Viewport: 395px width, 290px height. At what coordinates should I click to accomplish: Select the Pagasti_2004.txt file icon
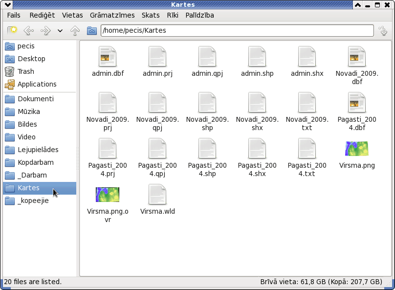point(307,148)
